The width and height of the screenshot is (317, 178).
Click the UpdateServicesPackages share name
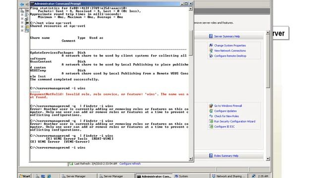(x=52, y=53)
